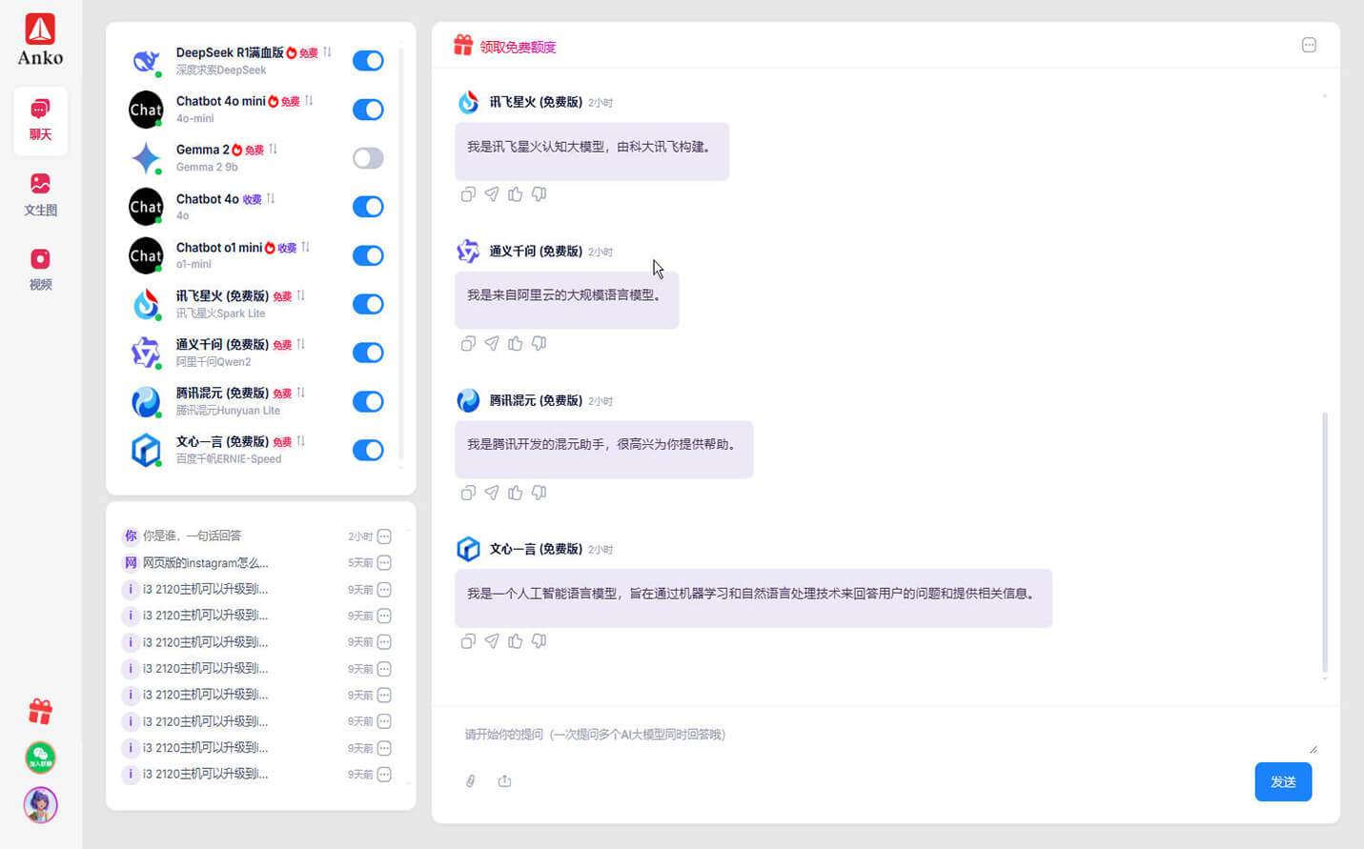Image resolution: width=1364 pixels, height=849 pixels.
Task: Copy the 通义千问 response
Action: (468, 343)
